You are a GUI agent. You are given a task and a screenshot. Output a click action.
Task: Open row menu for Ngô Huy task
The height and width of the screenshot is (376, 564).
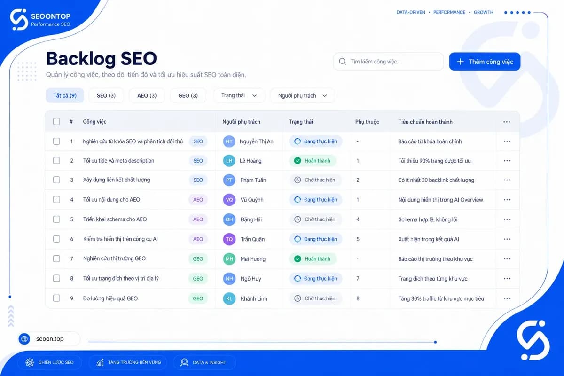tap(507, 279)
